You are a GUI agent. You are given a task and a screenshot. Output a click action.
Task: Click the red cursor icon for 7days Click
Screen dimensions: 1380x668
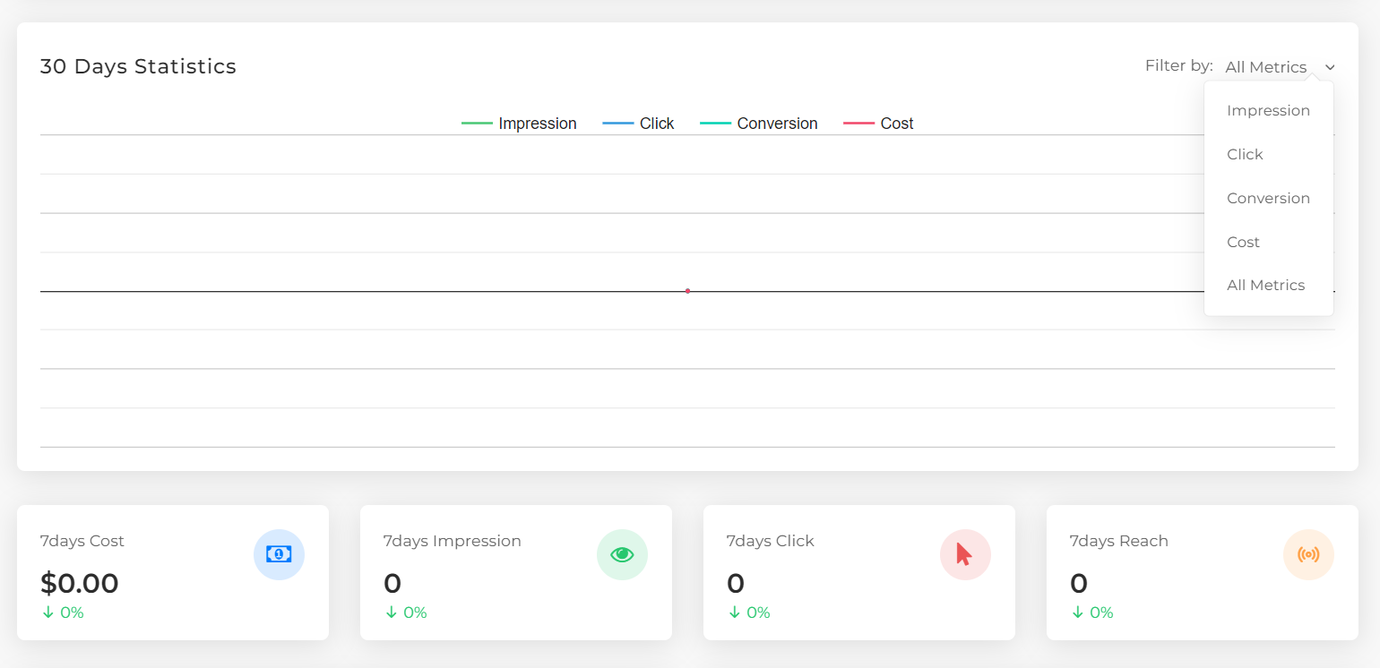[964, 554]
